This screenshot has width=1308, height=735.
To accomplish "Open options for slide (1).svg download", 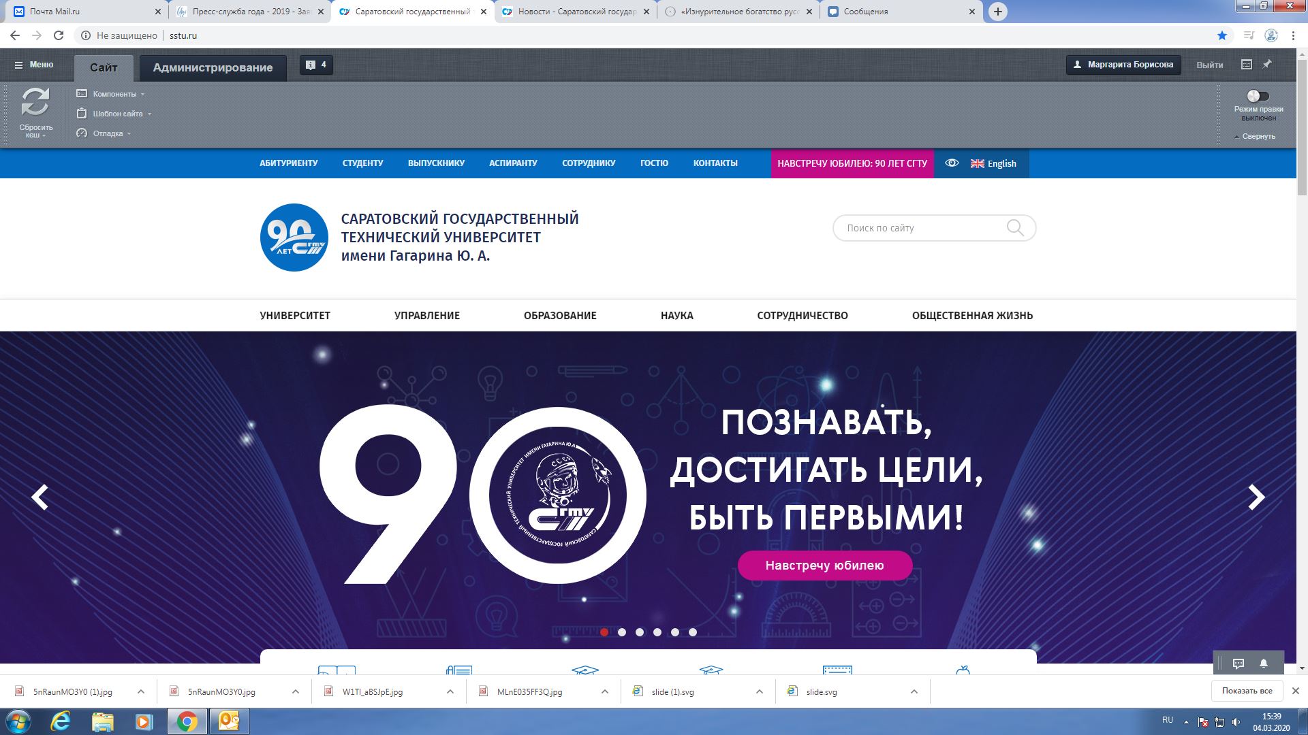I will click(x=759, y=691).
